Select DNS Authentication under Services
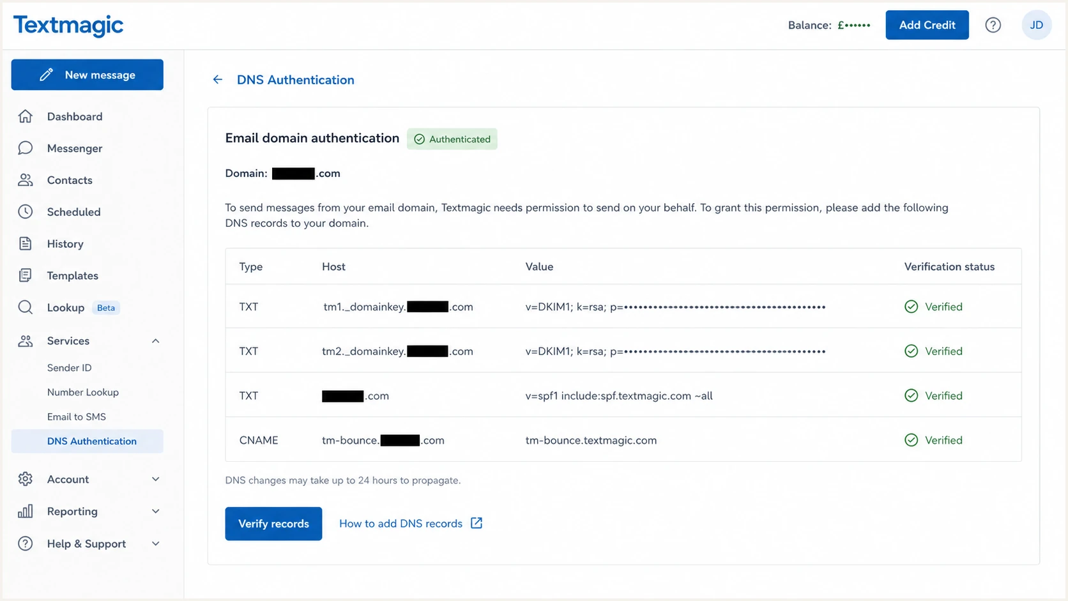The width and height of the screenshot is (1068, 601). pyautogui.click(x=88, y=441)
